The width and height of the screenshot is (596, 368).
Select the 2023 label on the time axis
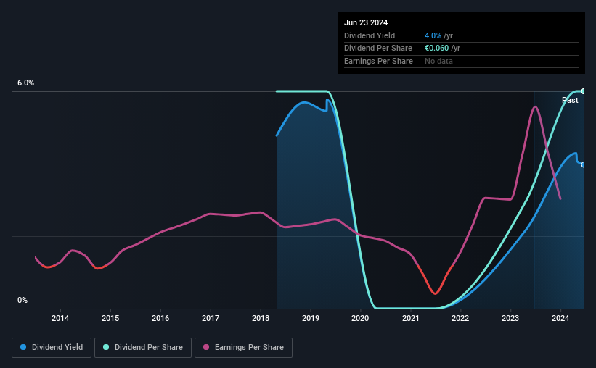point(510,318)
